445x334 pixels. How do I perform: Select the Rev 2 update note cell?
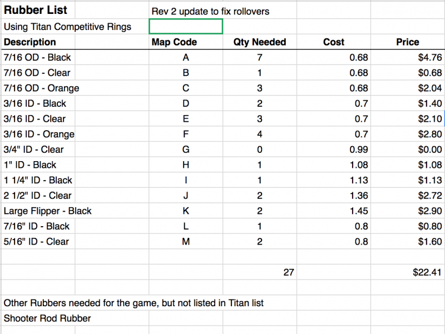223,11
